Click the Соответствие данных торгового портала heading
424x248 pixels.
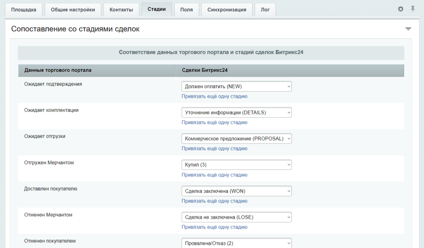coord(211,53)
